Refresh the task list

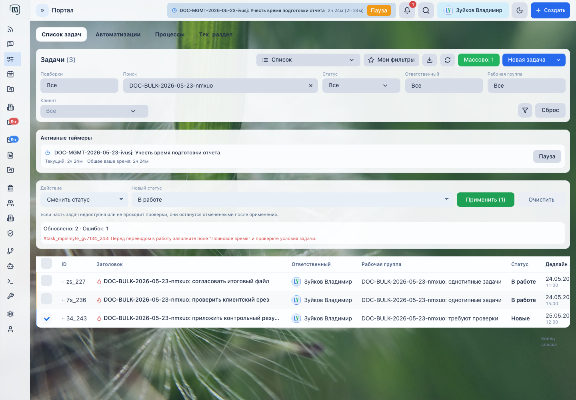point(448,60)
